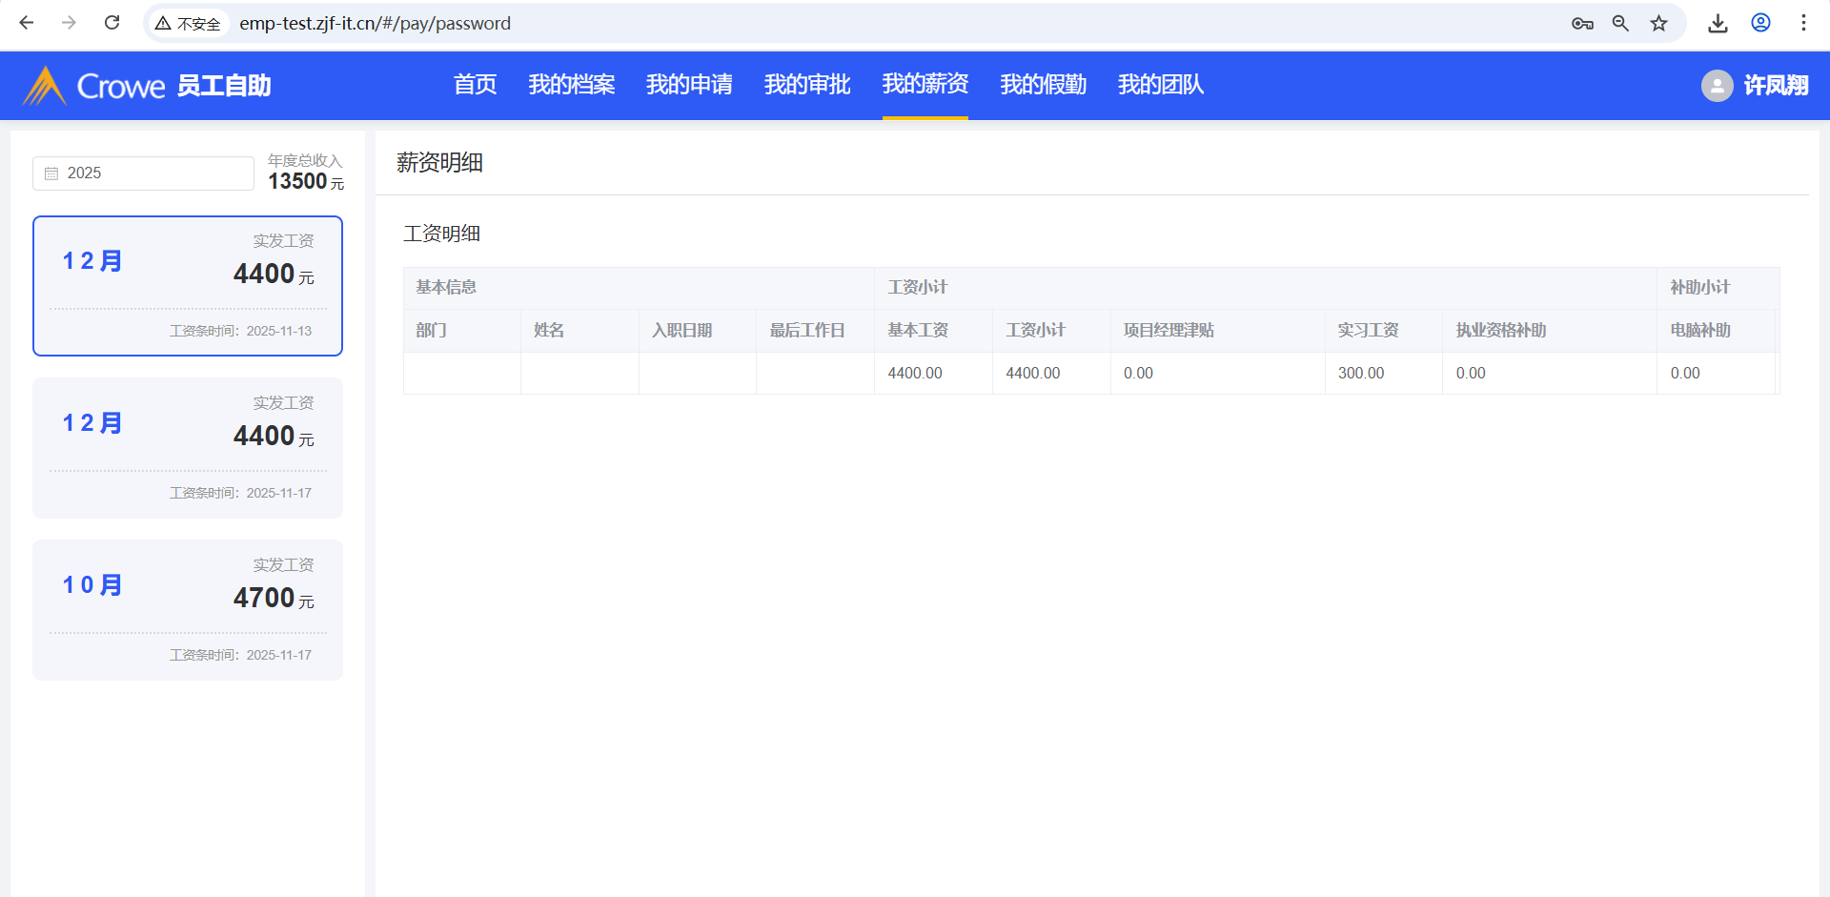Open the 2025 year picker
The width and height of the screenshot is (1830, 897).
(143, 173)
